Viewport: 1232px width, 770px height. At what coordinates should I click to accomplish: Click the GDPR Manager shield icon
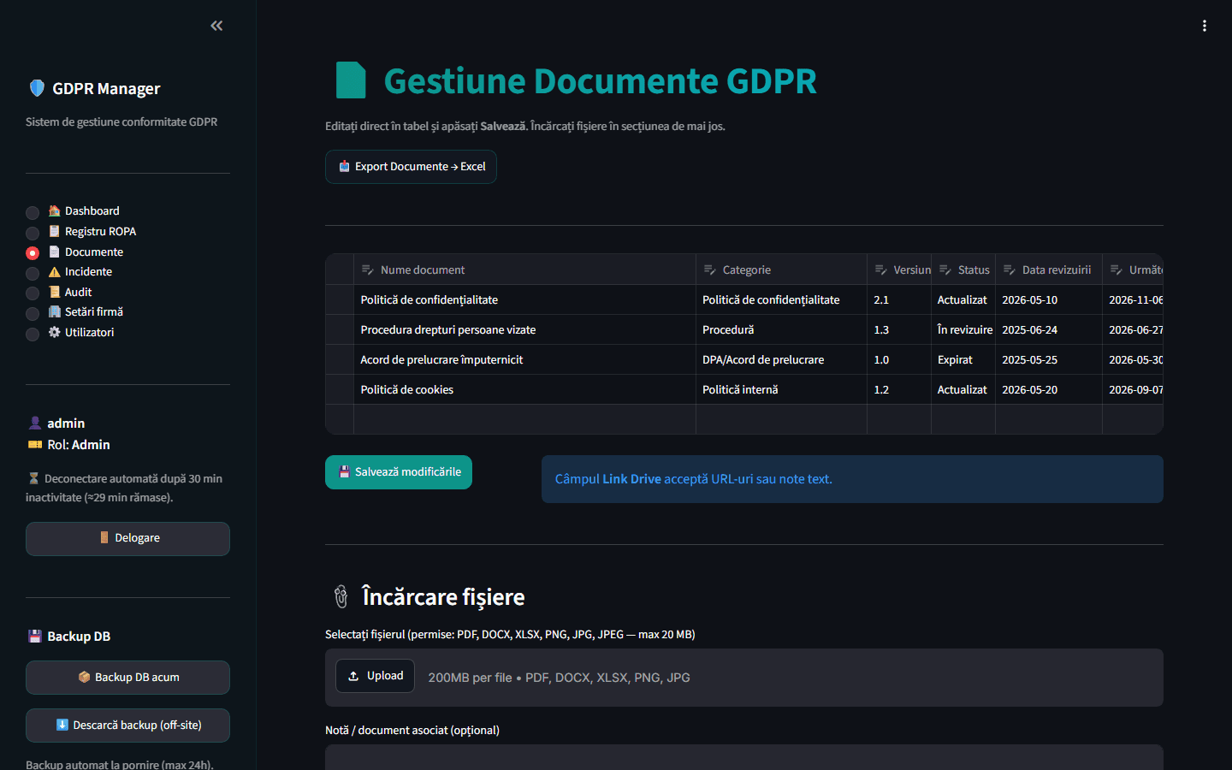[x=37, y=88]
